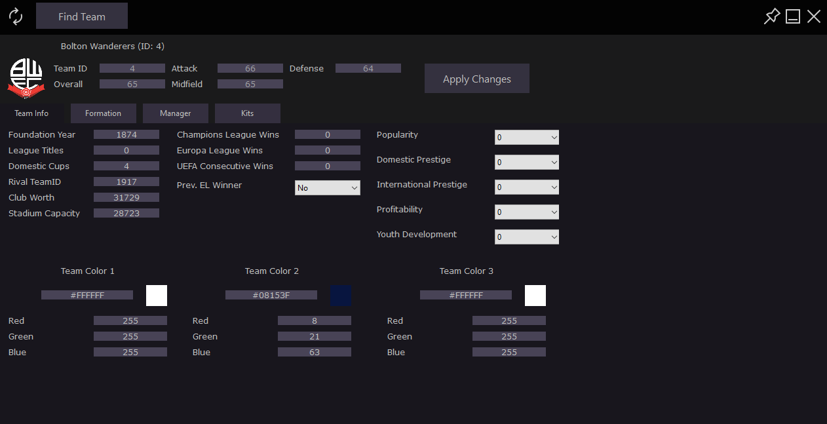Edit the Attack rating field
The image size is (827, 424).
tap(250, 68)
